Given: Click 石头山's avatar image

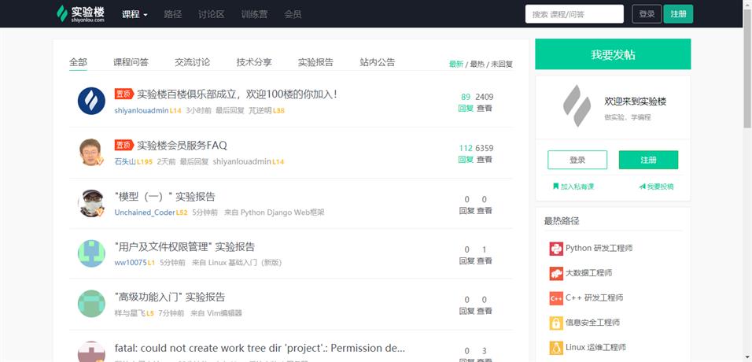Looking at the screenshot, I should pos(91,152).
